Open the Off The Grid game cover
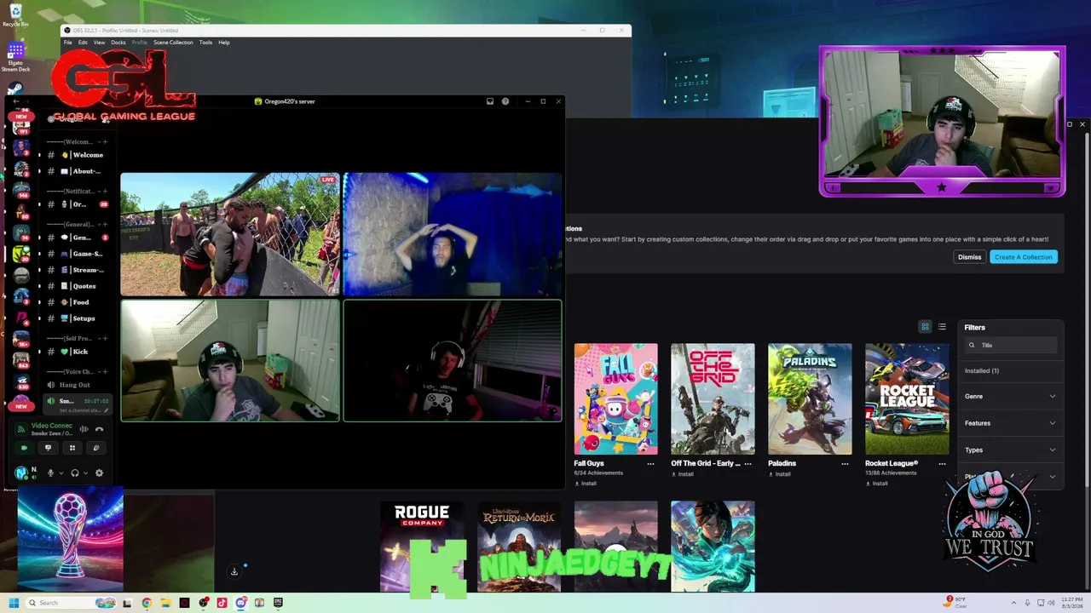The image size is (1091, 613). 713,398
